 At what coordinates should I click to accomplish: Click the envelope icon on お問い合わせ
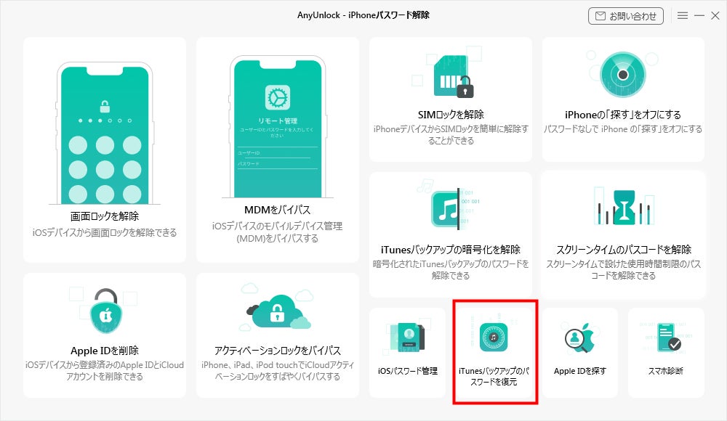[600, 16]
